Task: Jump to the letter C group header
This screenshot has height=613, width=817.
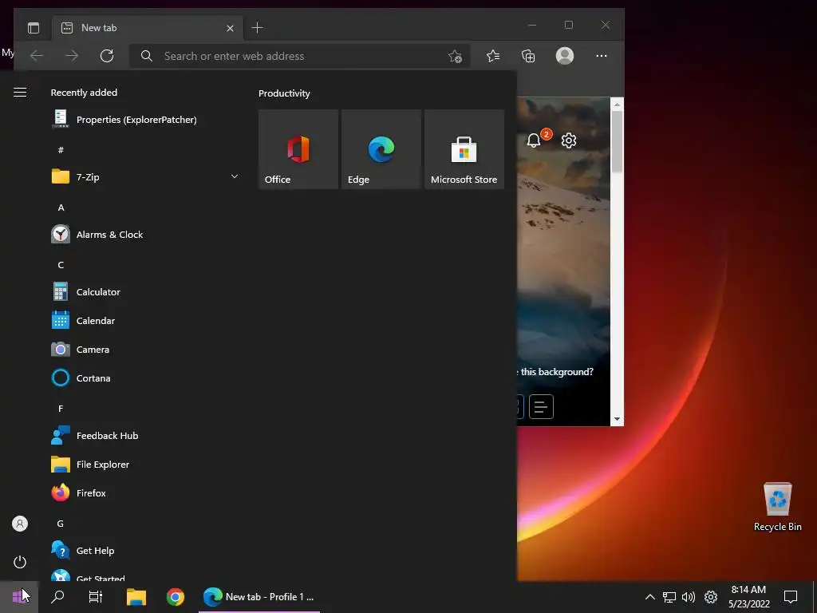Action: click(x=61, y=265)
